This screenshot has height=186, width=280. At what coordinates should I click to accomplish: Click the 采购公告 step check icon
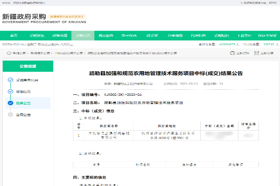click(10, 91)
